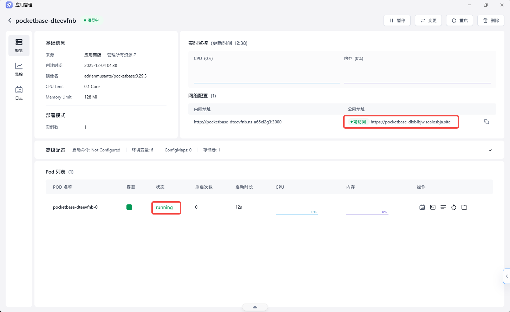The height and width of the screenshot is (312, 510).
Task: Click the ConfigMaps: 0 entry
Action: [178, 150]
